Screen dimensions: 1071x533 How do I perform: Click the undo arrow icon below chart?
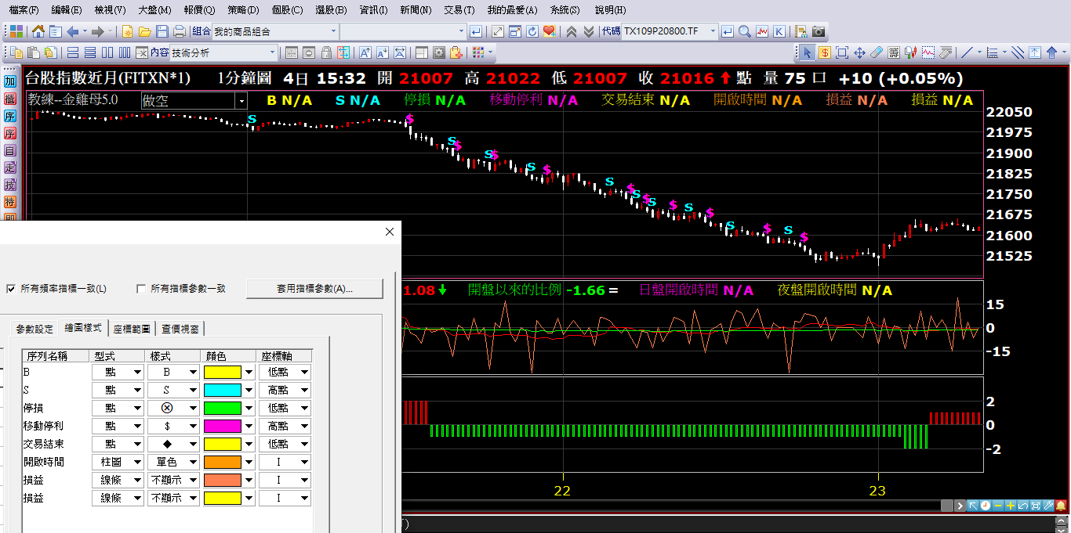tap(1023, 506)
